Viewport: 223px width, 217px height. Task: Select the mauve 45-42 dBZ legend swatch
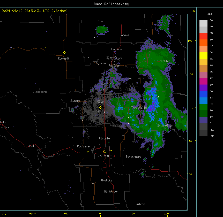[203, 75]
